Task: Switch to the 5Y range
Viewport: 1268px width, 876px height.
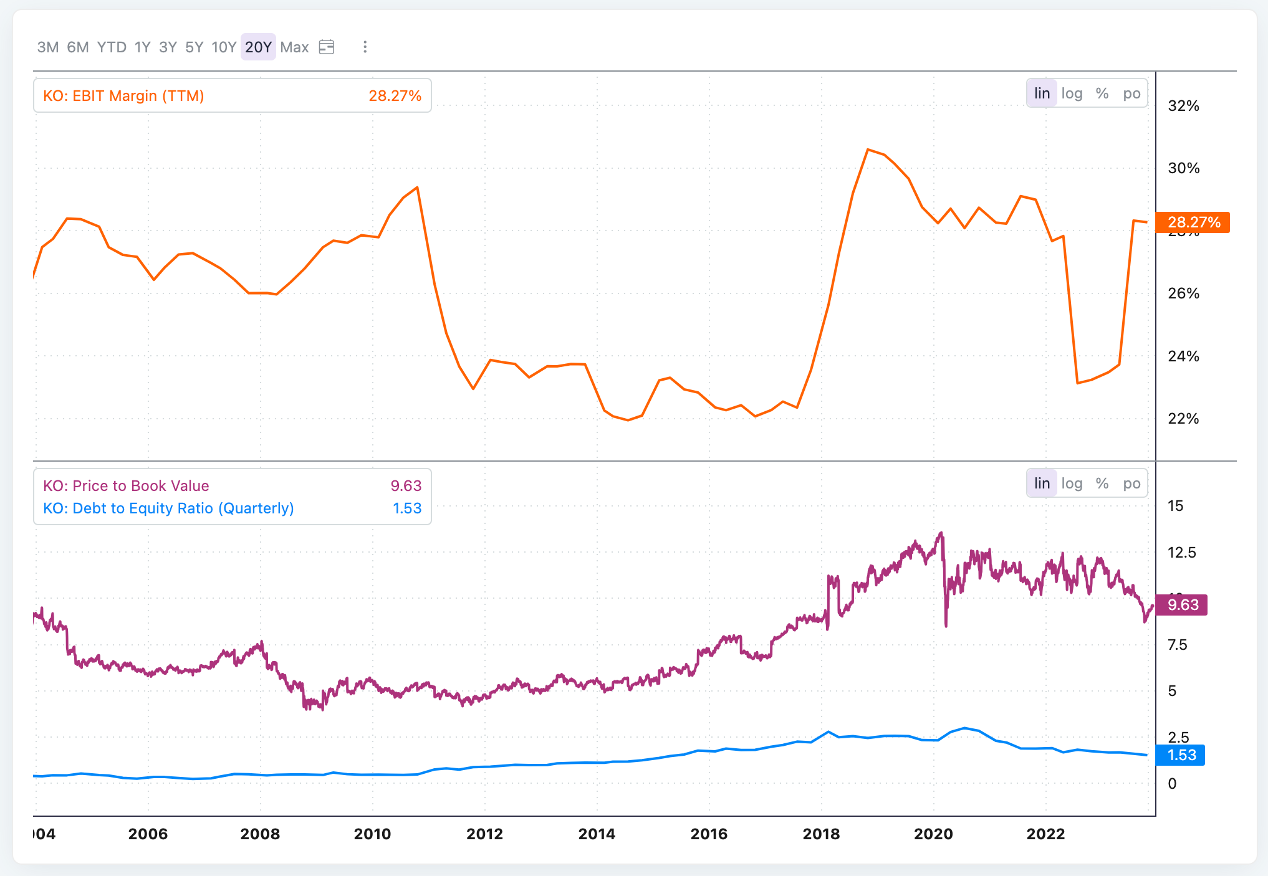Action: coord(195,47)
